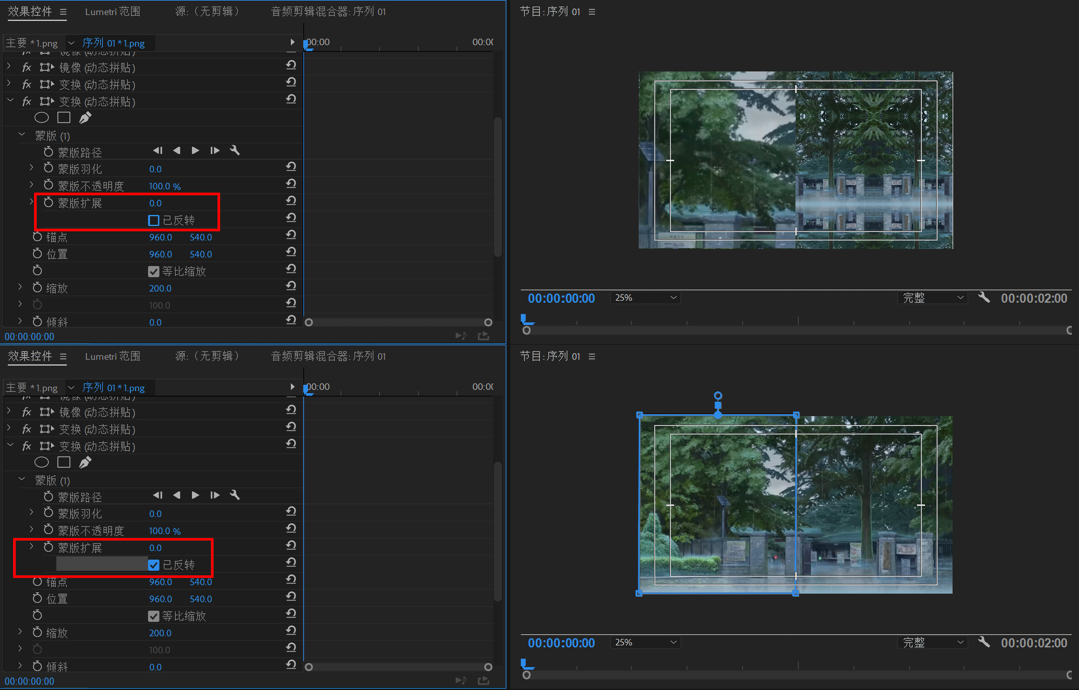Select free draw bezier pen in upper panel
Screen dimensions: 1079x690
85,117
